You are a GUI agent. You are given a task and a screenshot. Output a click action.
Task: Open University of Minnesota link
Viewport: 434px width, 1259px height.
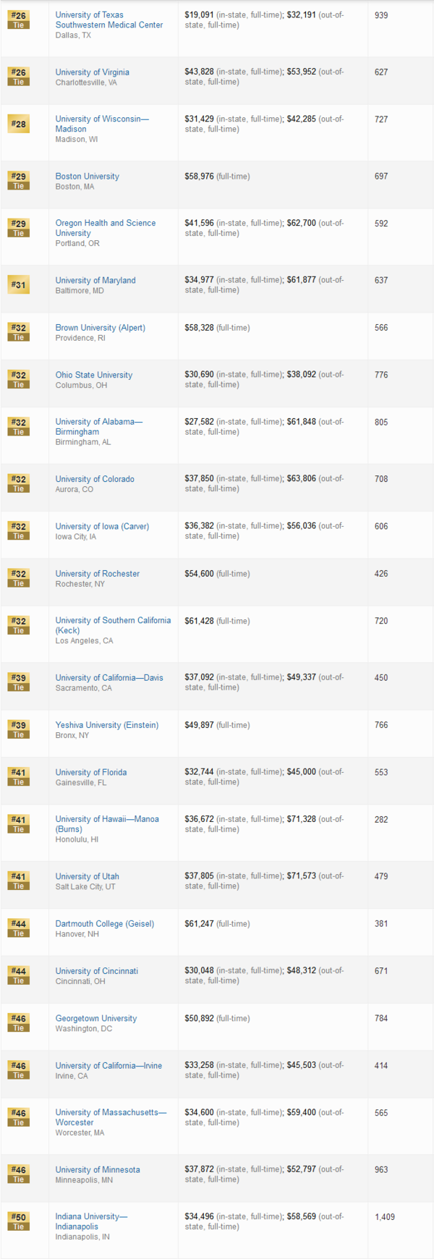[98, 1169]
